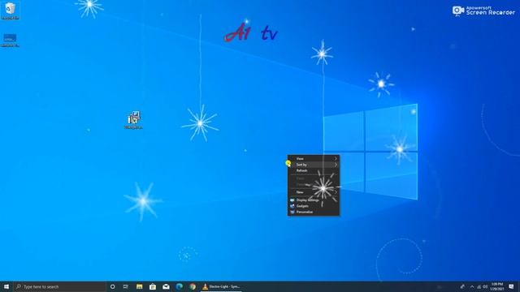Open the Recycle Bin desktop icon
This screenshot has width=520, height=292.
[10, 11]
